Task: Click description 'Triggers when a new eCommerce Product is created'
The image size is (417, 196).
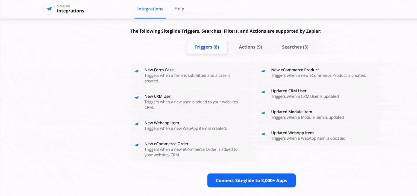Action: [x=319, y=75]
